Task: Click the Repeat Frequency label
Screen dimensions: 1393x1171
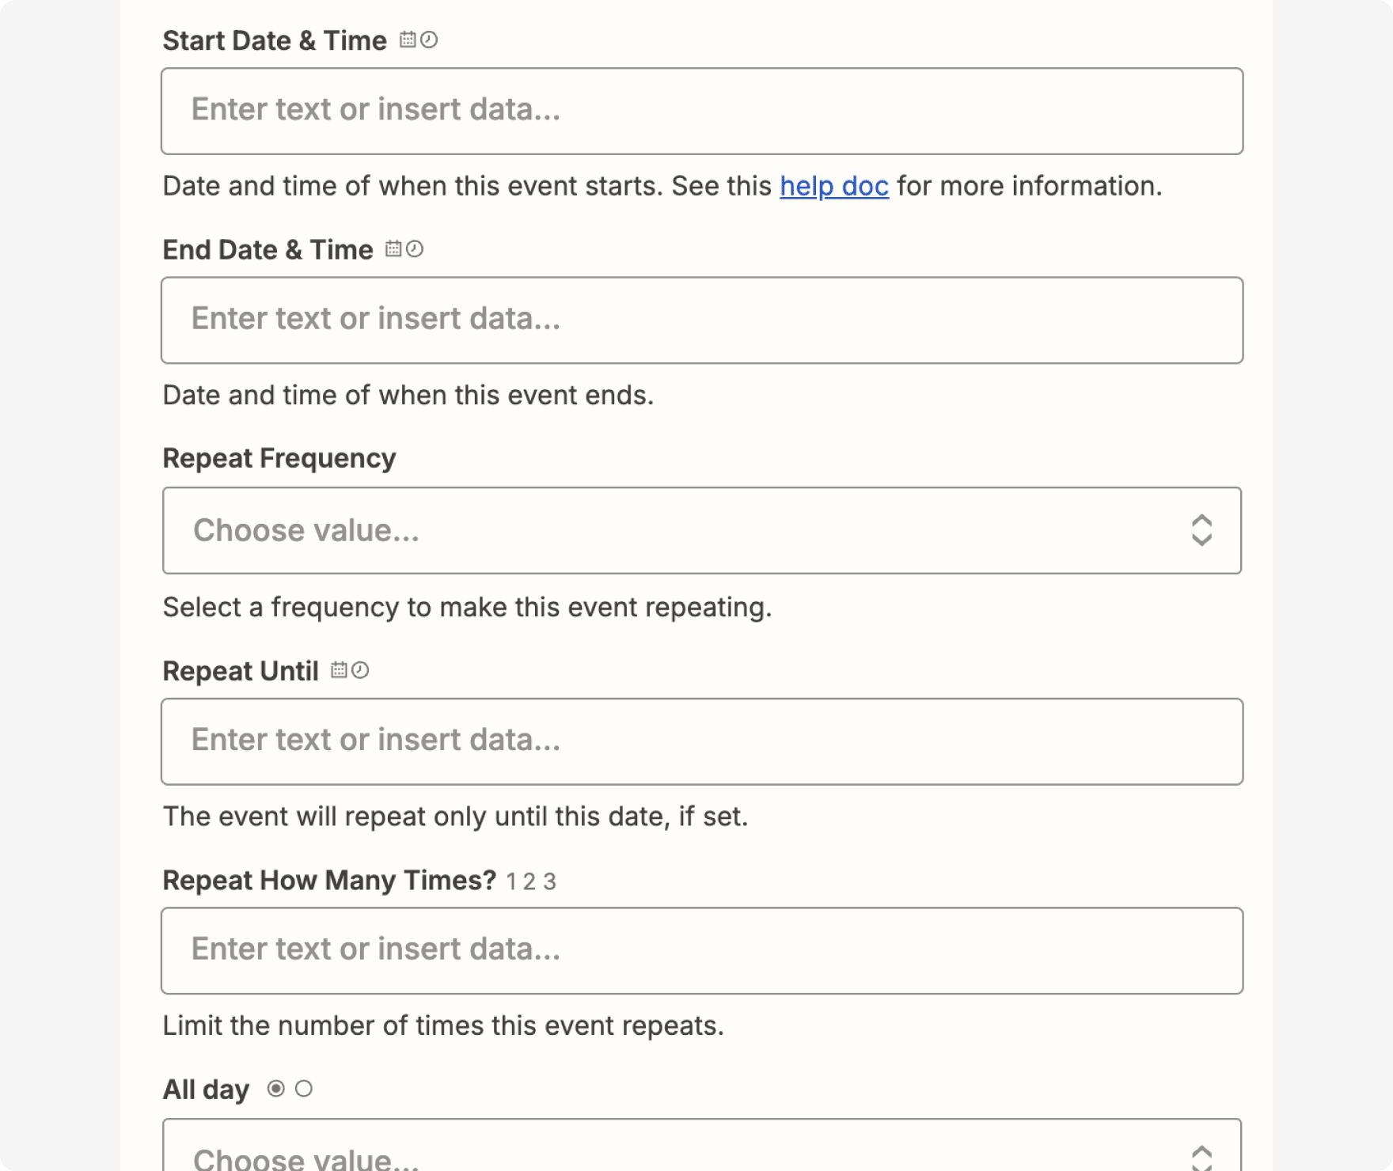Action: click(279, 458)
